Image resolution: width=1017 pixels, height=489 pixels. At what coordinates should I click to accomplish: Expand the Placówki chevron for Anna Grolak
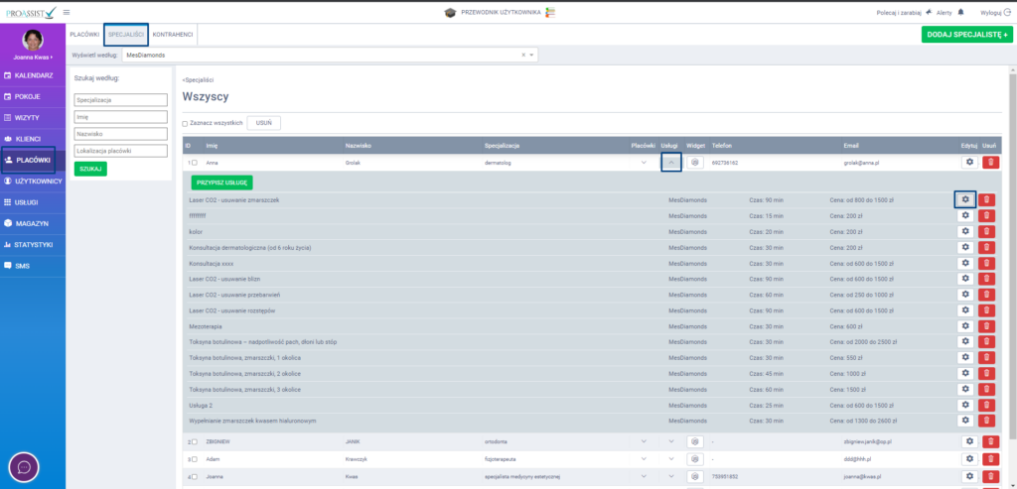[644, 162]
